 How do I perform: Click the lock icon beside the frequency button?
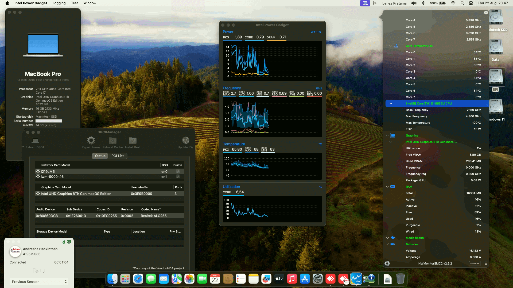click(486, 263)
